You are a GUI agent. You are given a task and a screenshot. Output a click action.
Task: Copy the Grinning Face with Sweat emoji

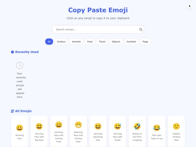(x=118, y=131)
